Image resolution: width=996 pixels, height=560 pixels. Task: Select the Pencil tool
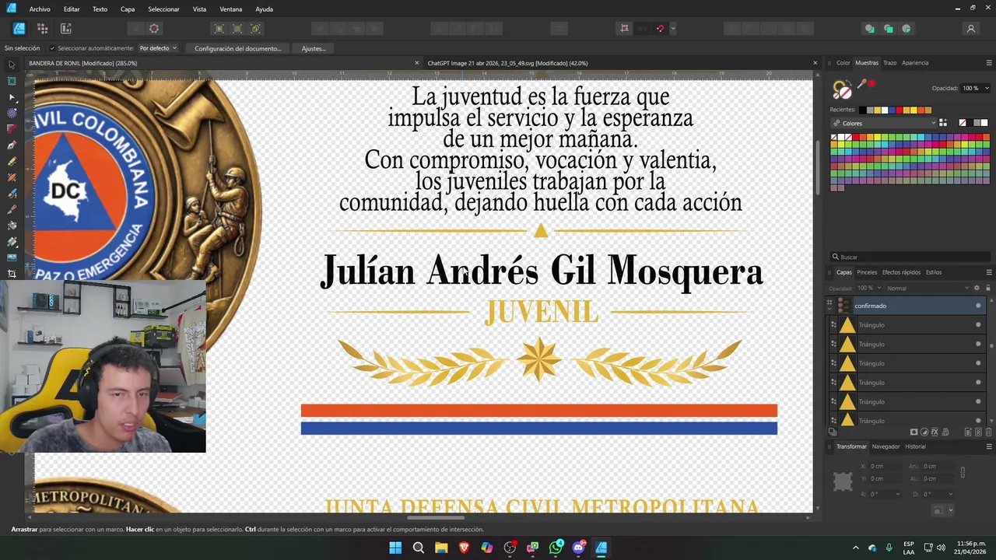pos(12,161)
